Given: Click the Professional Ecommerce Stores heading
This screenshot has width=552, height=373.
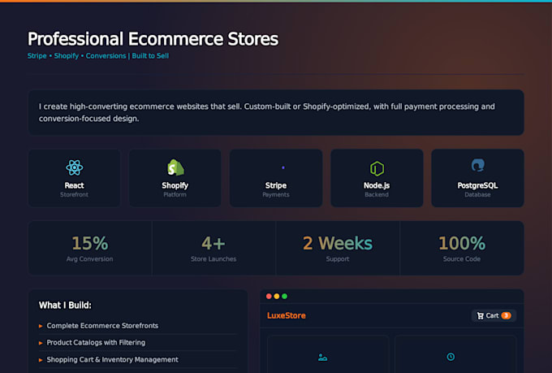Looking at the screenshot, I should 153,39.
